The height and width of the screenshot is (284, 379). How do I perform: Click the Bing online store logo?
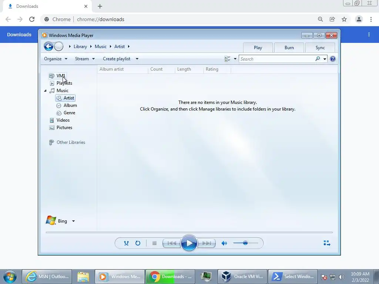pos(51,220)
